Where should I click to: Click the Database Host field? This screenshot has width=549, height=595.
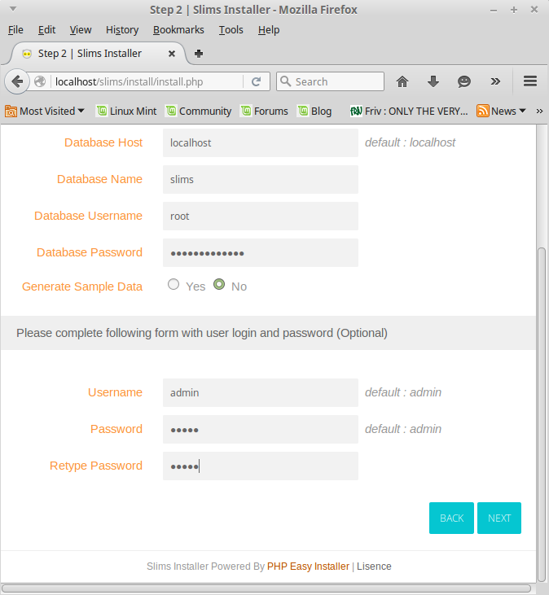click(261, 142)
